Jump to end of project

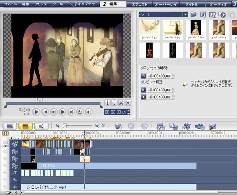click(71, 112)
